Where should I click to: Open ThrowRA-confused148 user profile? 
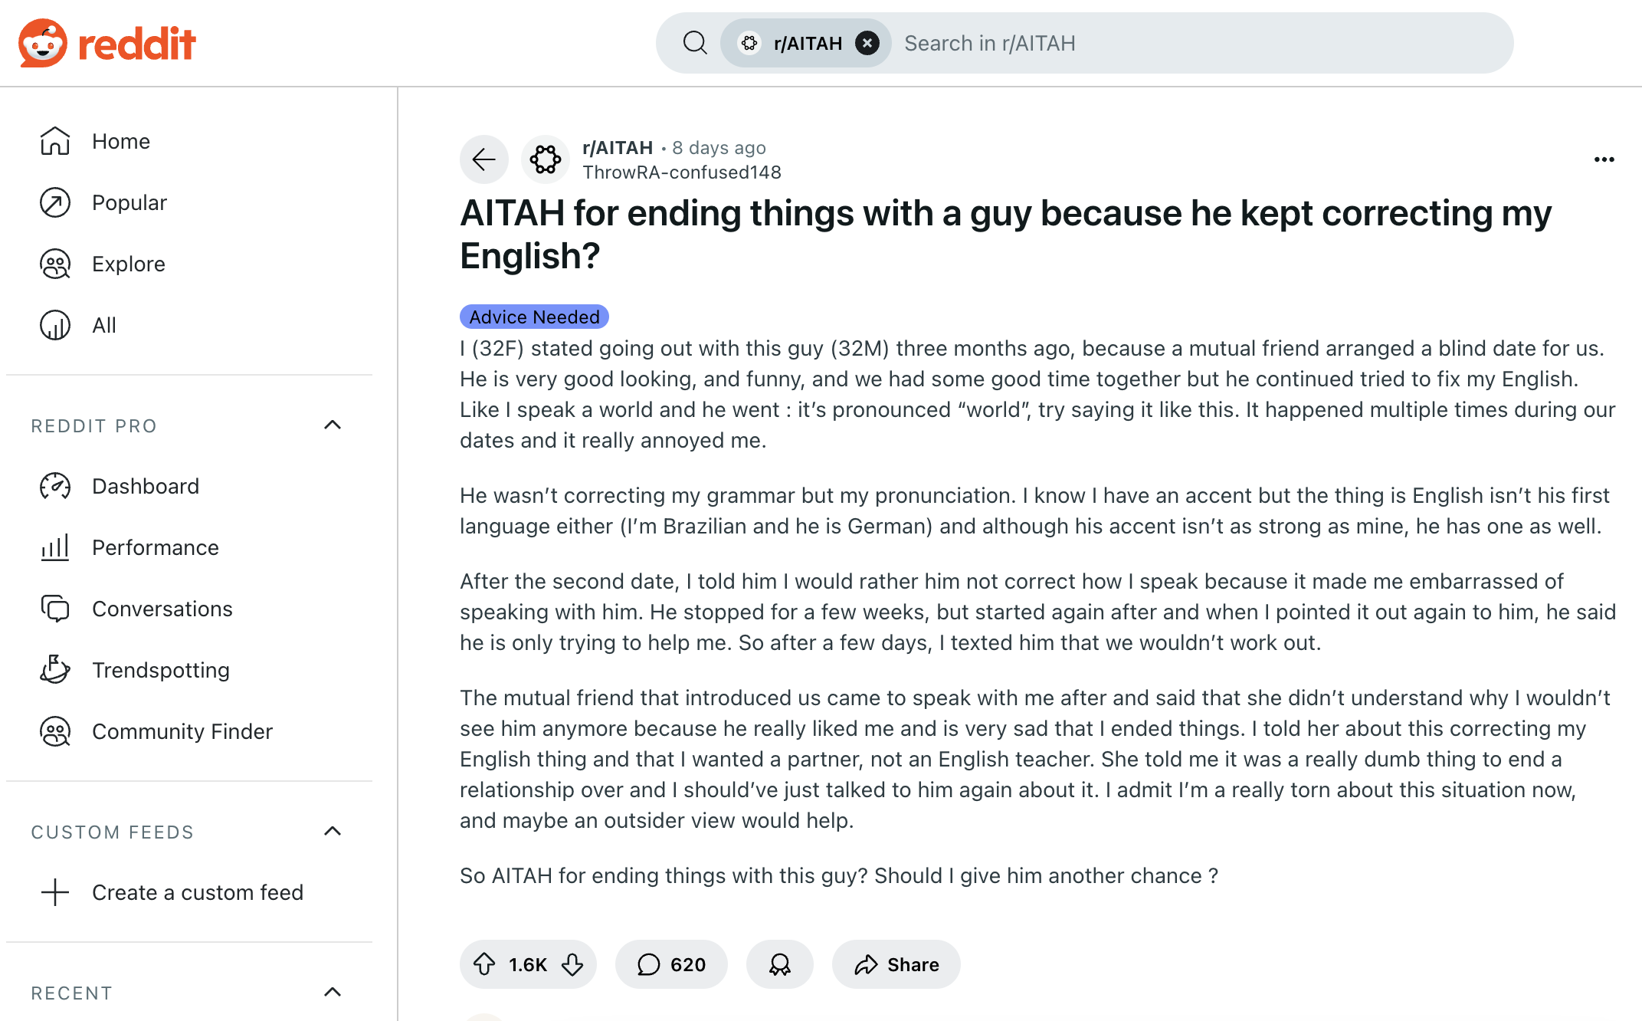coord(682,172)
